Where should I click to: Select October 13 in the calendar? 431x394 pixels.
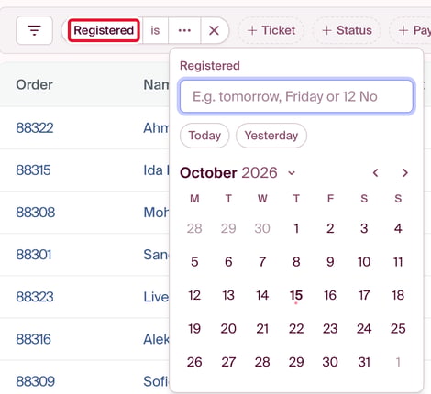228,295
